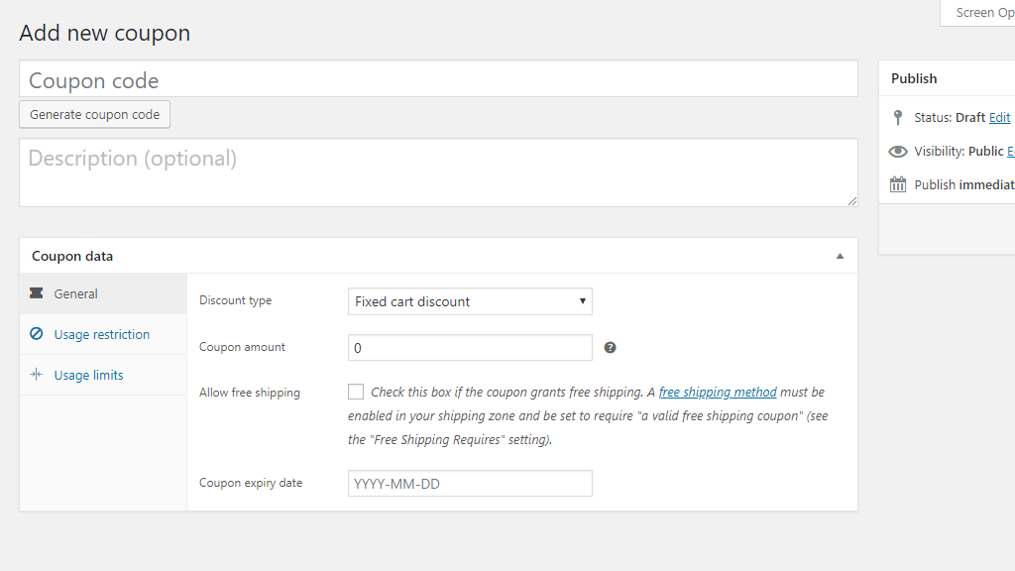Click Generate coupon code button
This screenshot has width=1015, height=571.
[x=94, y=115]
